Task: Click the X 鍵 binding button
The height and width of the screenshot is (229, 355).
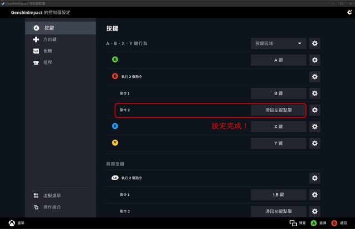Action: tap(278, 127)
